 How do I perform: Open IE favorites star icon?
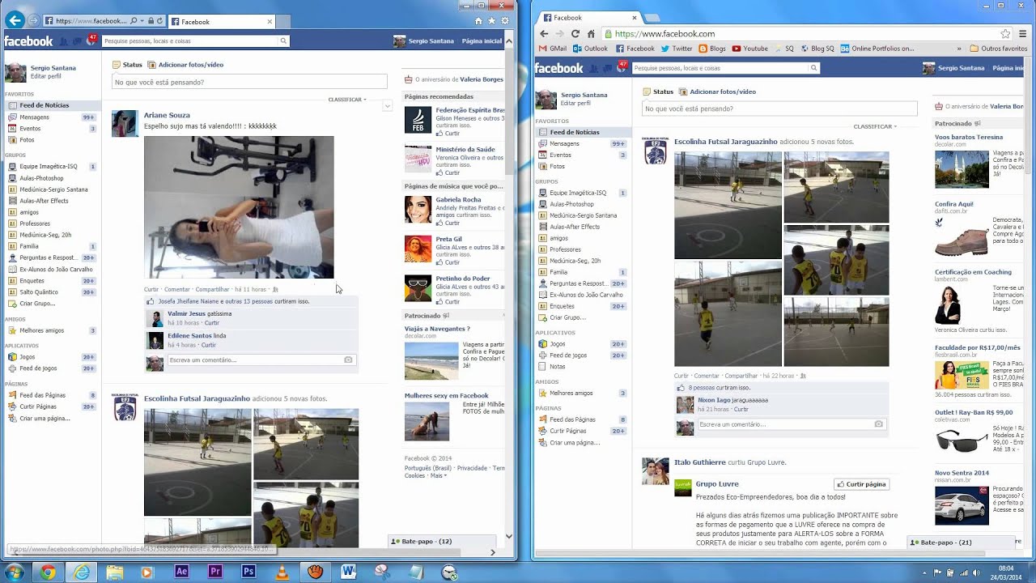tap(491, 21)
